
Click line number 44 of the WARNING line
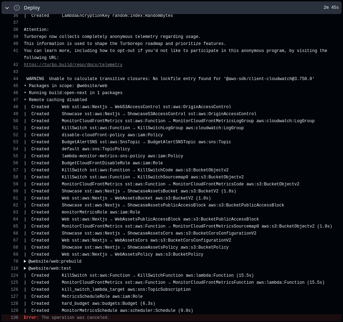tap(15, 79)
